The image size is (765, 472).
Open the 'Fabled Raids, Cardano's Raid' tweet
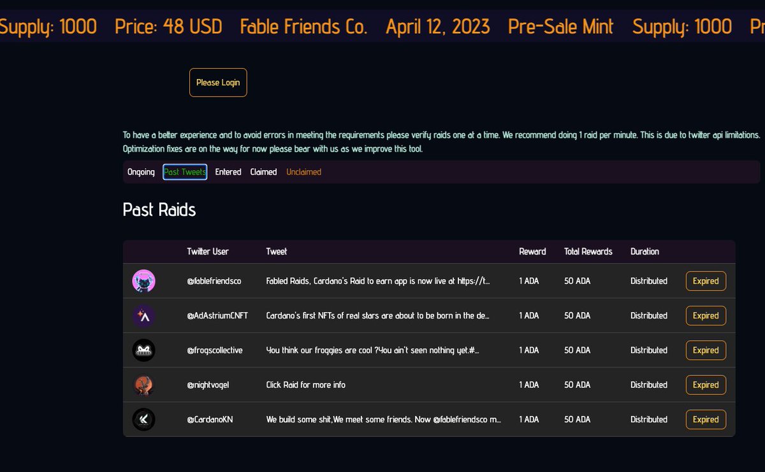(x=378, y=281)
